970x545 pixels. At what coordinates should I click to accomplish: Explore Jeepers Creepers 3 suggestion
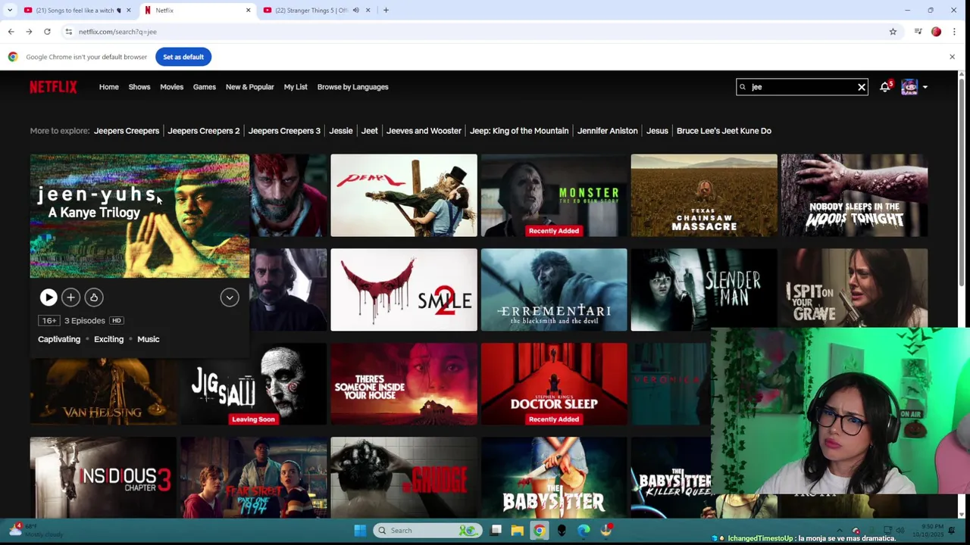[x=284, y=131]
